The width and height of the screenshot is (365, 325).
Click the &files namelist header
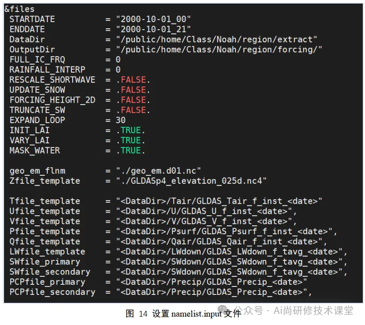pyautogui.click(x=19, y=9)
